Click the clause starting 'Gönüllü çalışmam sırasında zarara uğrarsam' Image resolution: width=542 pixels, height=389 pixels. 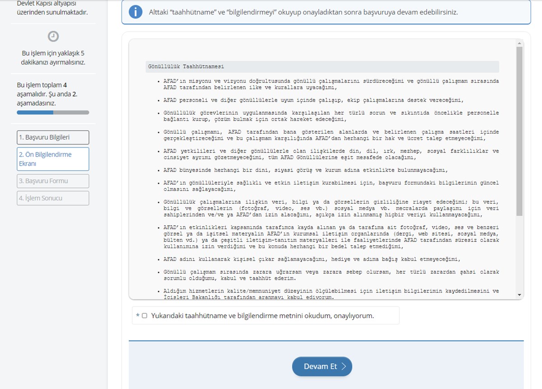pyautogui.click(x=332, y=275)
